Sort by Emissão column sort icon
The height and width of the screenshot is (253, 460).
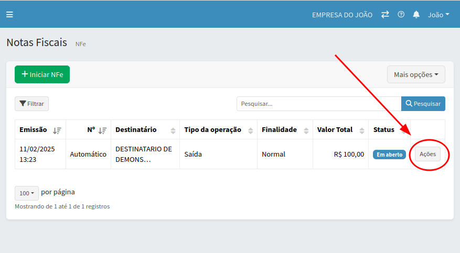click(x=57, y=130)
